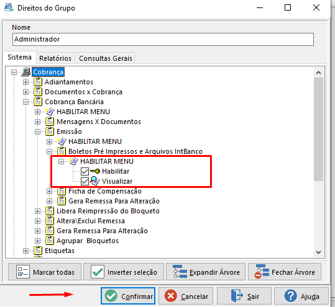The image size is (335, 307).
Task: Expand Libera Reimpressão do Bloqueto node
Action: (x=37, y=211)
